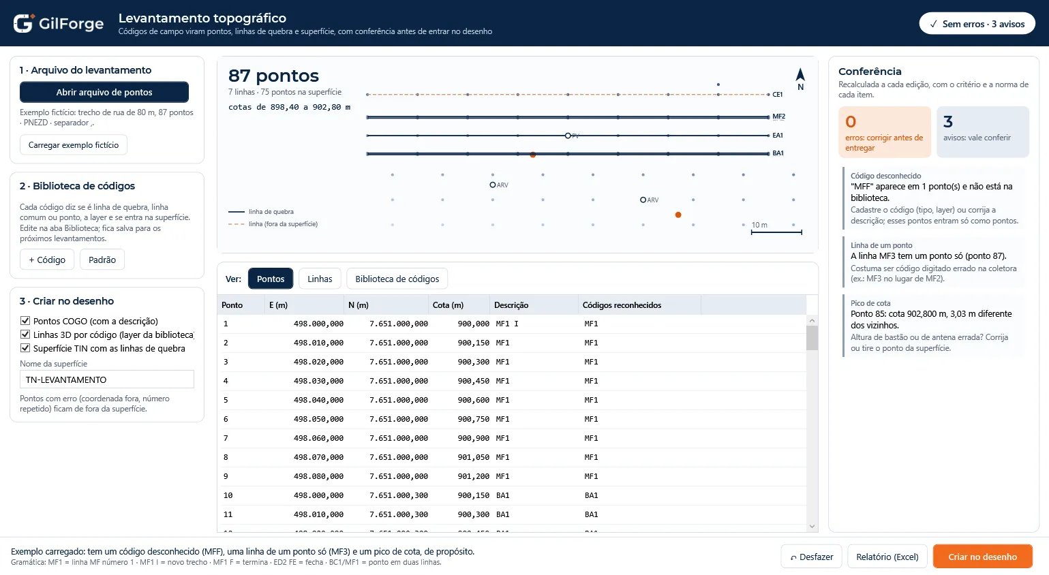This screenshot has width=1049, height=575.
Task: Click the 3 avisos summary card
Action: (x=983, y=132)
